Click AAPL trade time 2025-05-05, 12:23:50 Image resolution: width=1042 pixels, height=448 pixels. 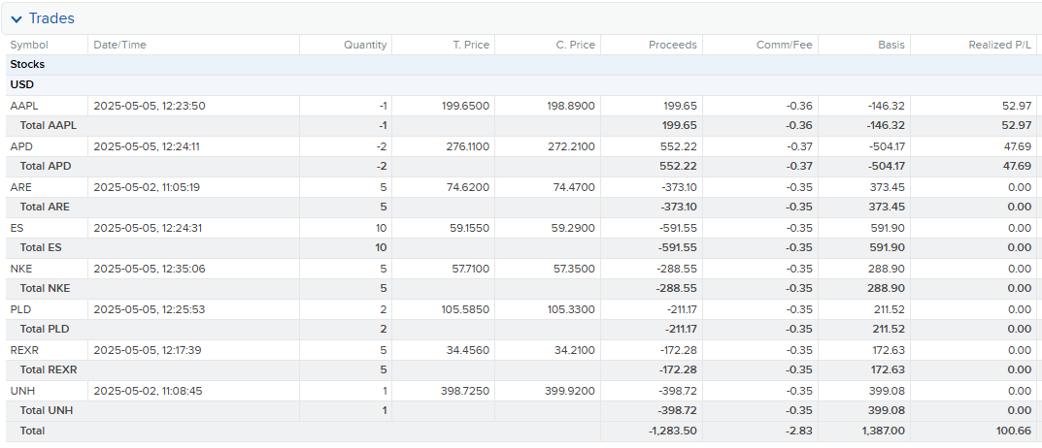(149, 106)
